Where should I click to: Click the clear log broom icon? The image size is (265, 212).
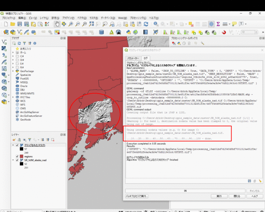[260, 181]
